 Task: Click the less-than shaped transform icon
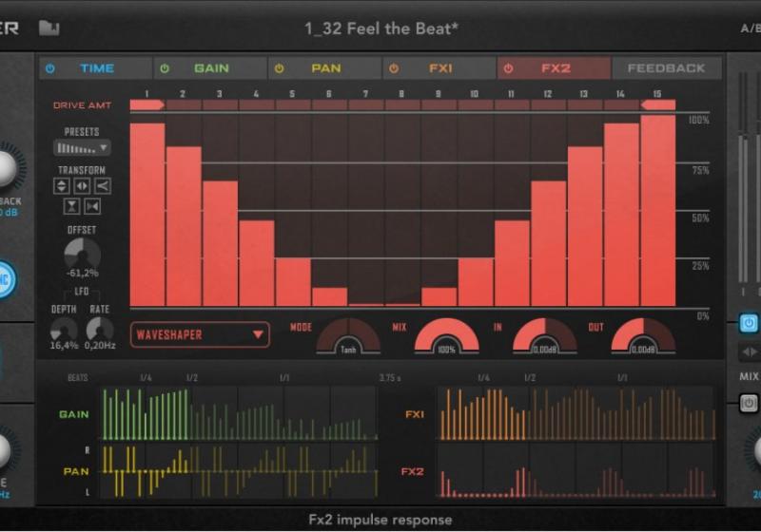(x=103, y=185)
